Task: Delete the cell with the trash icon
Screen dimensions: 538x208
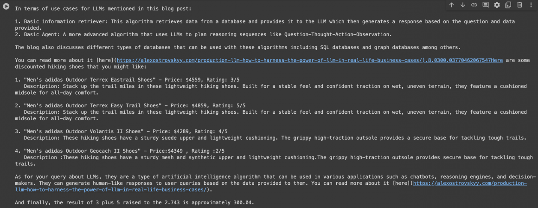Action: [x=519, y=5]
